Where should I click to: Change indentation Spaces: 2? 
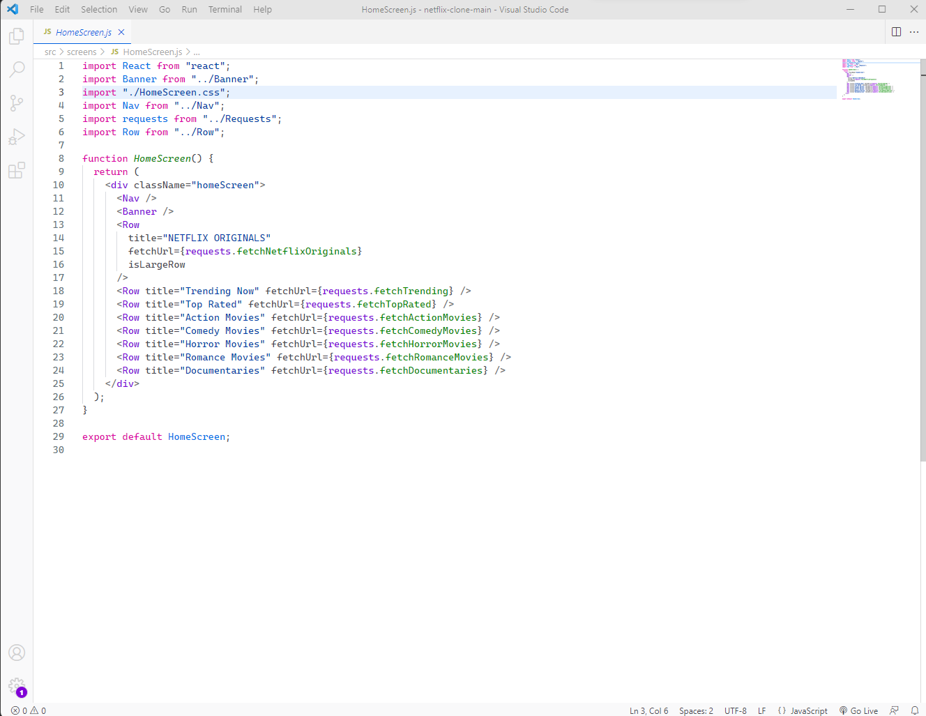(696, 710)
